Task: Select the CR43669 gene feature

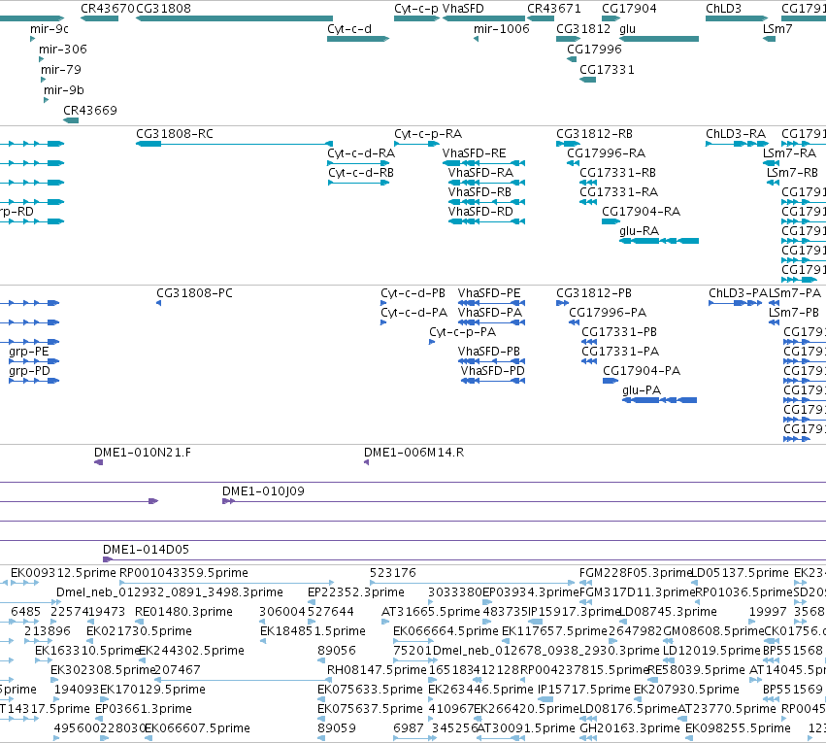Action: [71, 120]
